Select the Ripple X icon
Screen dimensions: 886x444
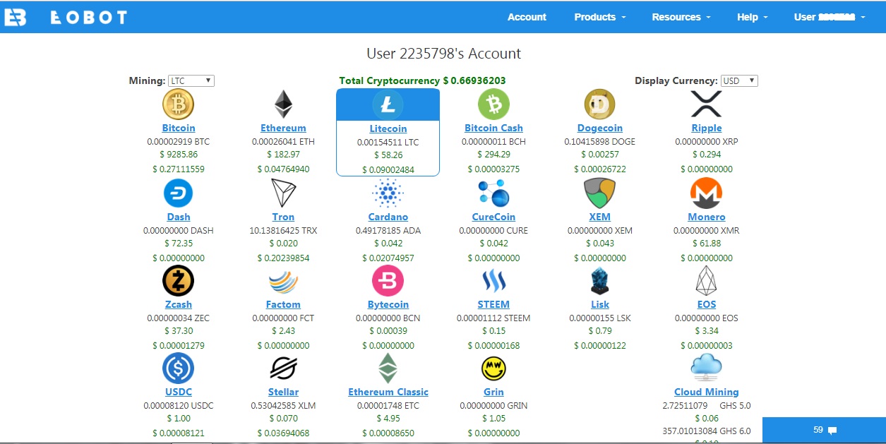pos(706,104)
